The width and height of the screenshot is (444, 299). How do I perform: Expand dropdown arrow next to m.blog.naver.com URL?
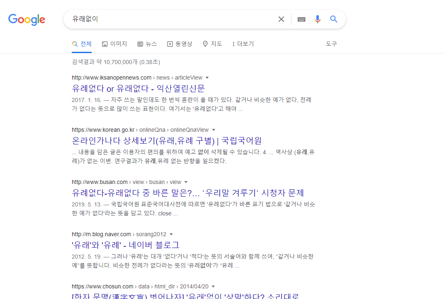pos(171,235)
